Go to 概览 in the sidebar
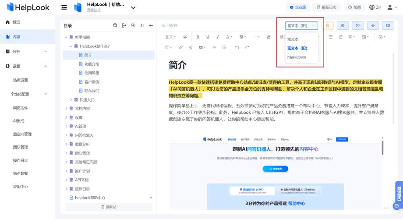The height and width of the screenshot is (219, 403). tap(28, 22)
